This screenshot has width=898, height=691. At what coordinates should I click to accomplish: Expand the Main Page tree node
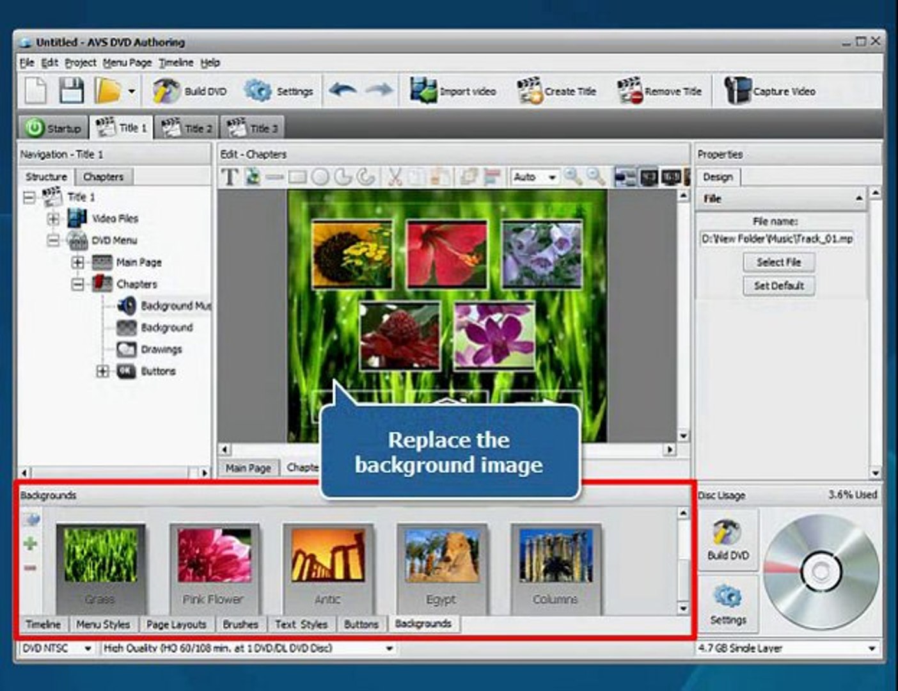pos(78,262)
